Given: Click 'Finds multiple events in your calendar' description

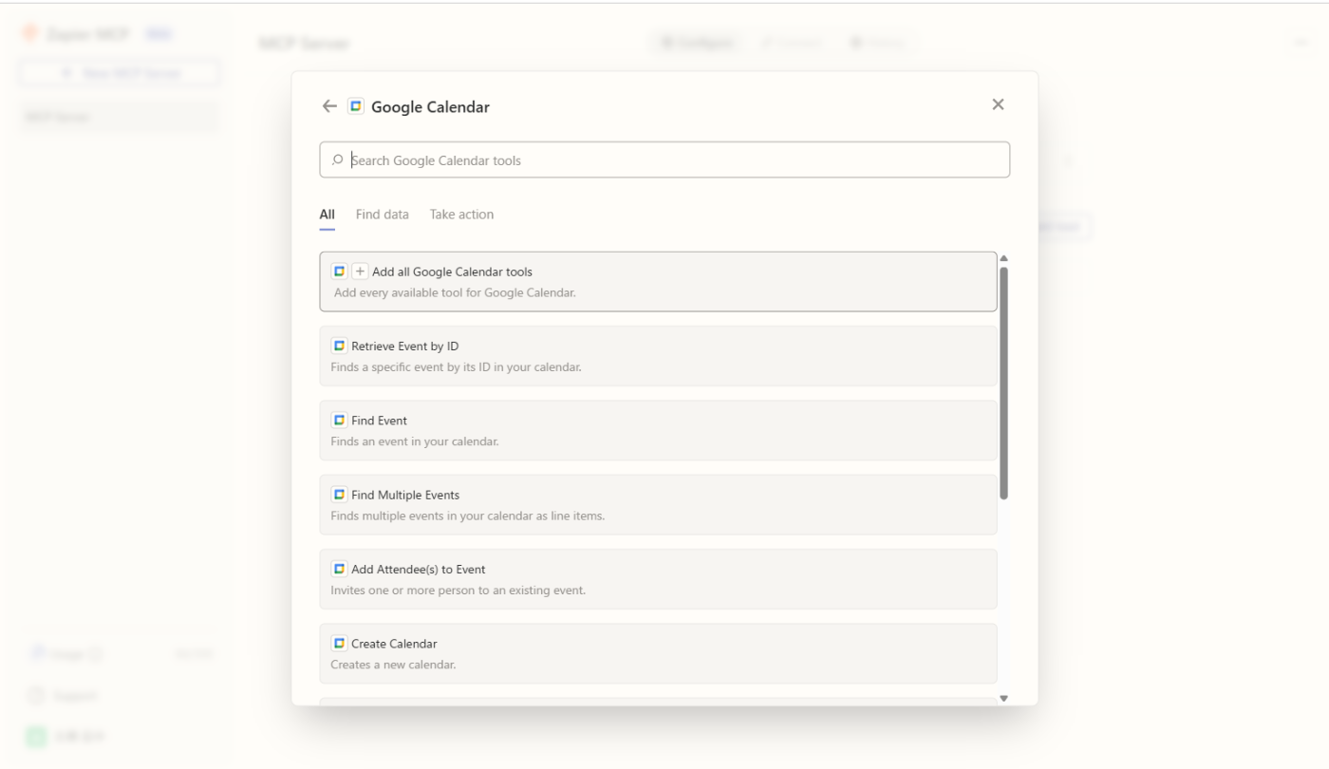Looking at the screenshot, I should click(468, 516).
